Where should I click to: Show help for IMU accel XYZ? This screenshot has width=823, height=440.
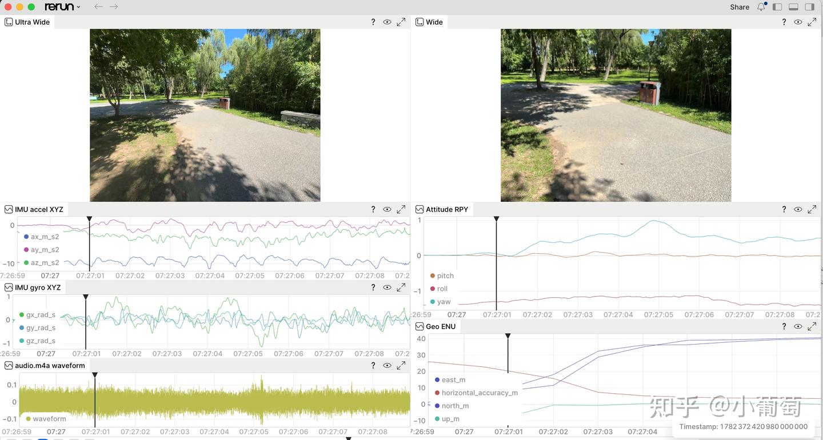[373, 209]
